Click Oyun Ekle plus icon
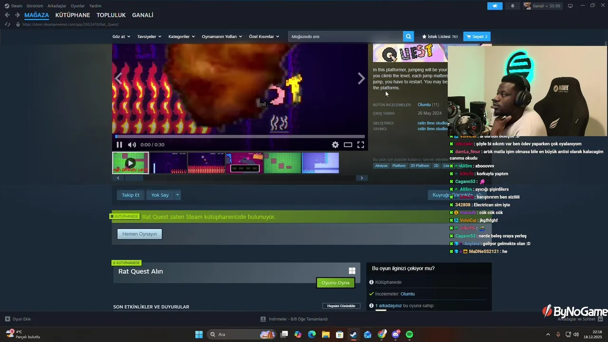 [x=8, y=319]
